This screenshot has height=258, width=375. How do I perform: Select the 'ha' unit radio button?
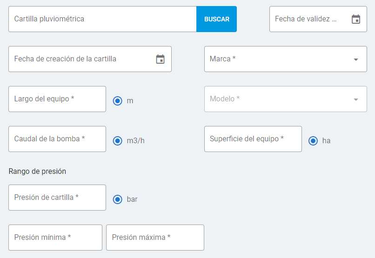(313, 140)
